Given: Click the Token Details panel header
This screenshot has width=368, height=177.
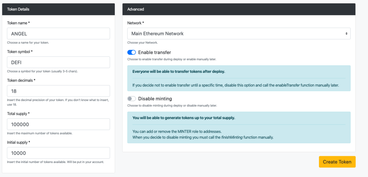Looking at the screenshot, I should pyautogui.click(x=58, y=9).
